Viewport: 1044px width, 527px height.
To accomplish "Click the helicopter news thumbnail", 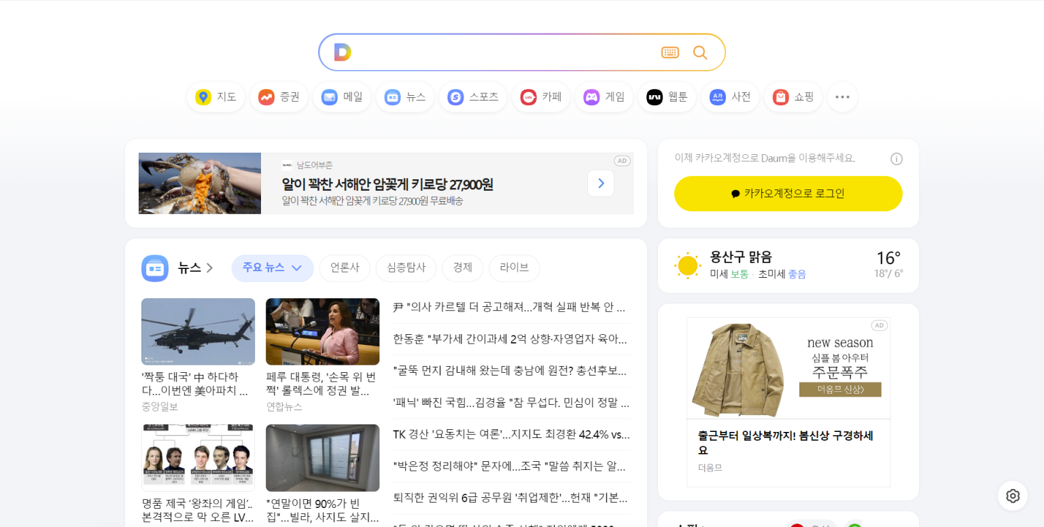I will coord(198,331).
